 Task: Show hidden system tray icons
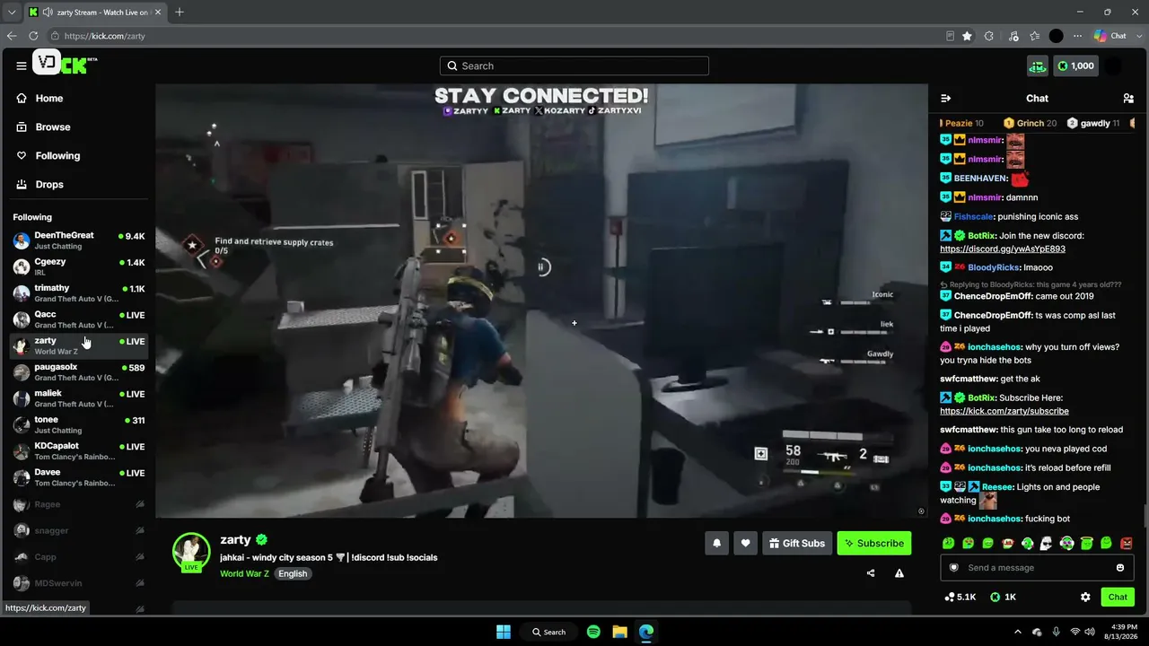coord(1017,632)
